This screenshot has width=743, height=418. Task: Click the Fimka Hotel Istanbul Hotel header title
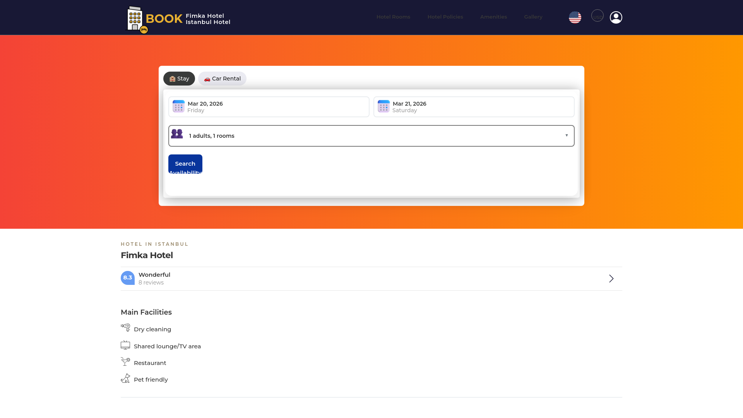pos(208,19)
